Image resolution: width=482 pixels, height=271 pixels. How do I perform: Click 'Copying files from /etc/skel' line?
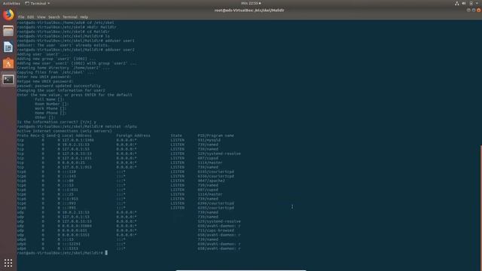[55, 72]
